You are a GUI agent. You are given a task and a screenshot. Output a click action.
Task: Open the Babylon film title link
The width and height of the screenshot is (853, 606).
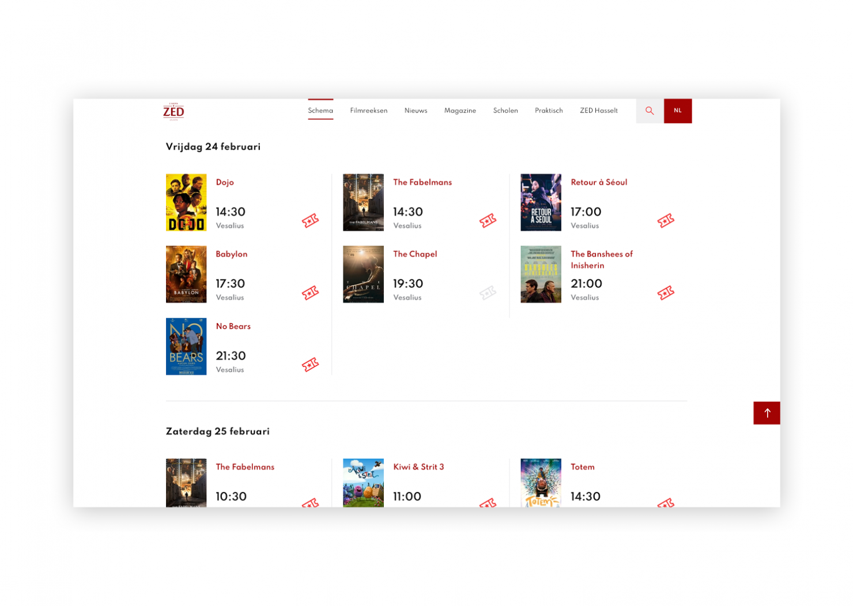[232, 254]
